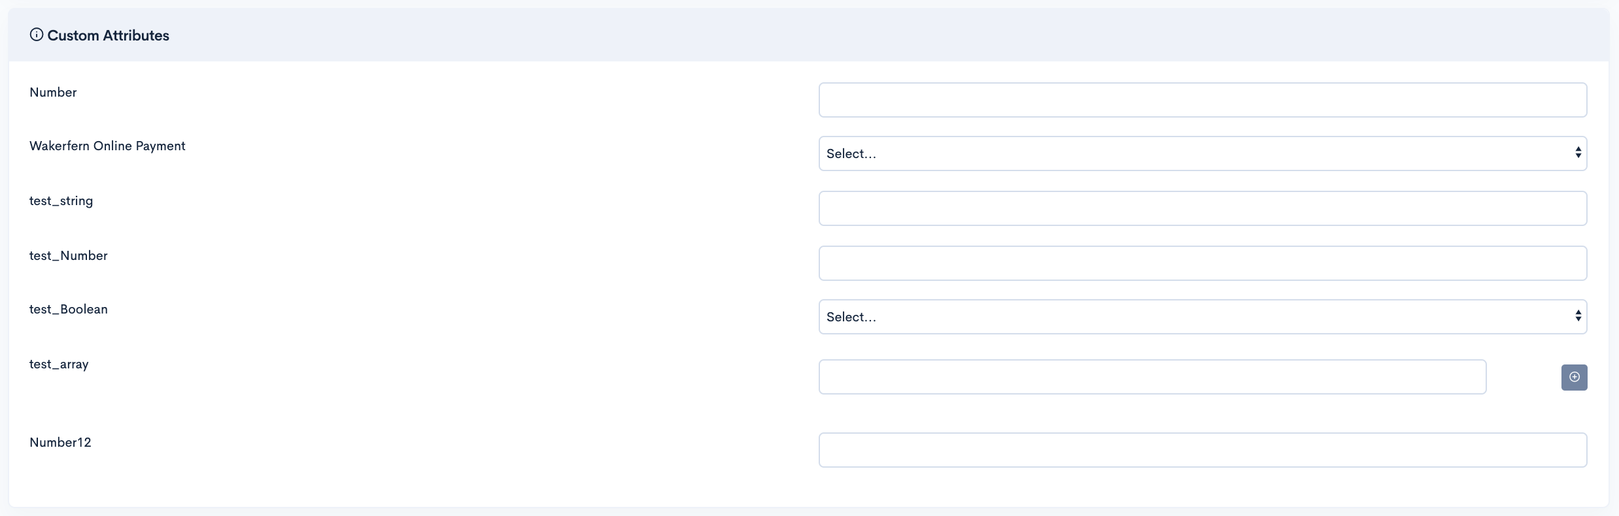
Task: Click the Number field label
Action: [x=53, y=92]
